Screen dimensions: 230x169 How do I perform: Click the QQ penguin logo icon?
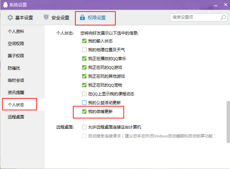pos(6,5)
